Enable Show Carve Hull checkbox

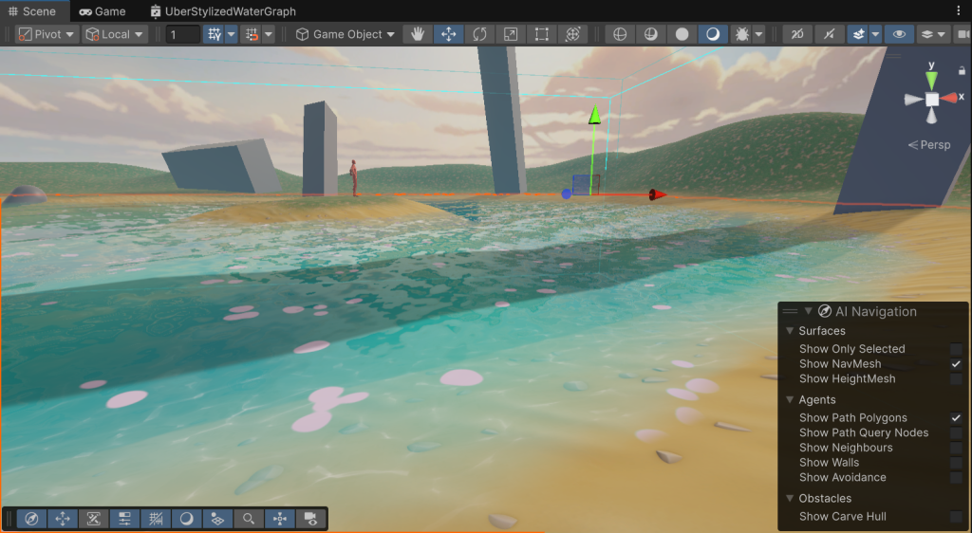point(956,517)
